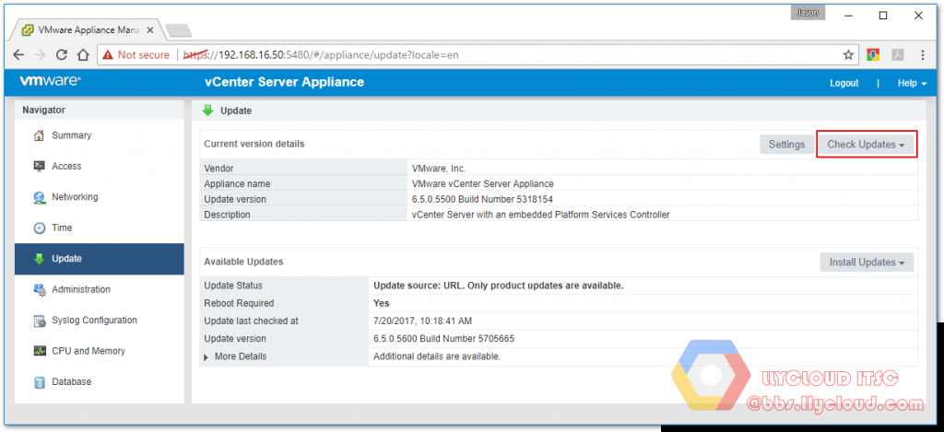The width and height of the screenshot is (944, 432).
Task: Click the Current version details heading
Action: (254, 145)
